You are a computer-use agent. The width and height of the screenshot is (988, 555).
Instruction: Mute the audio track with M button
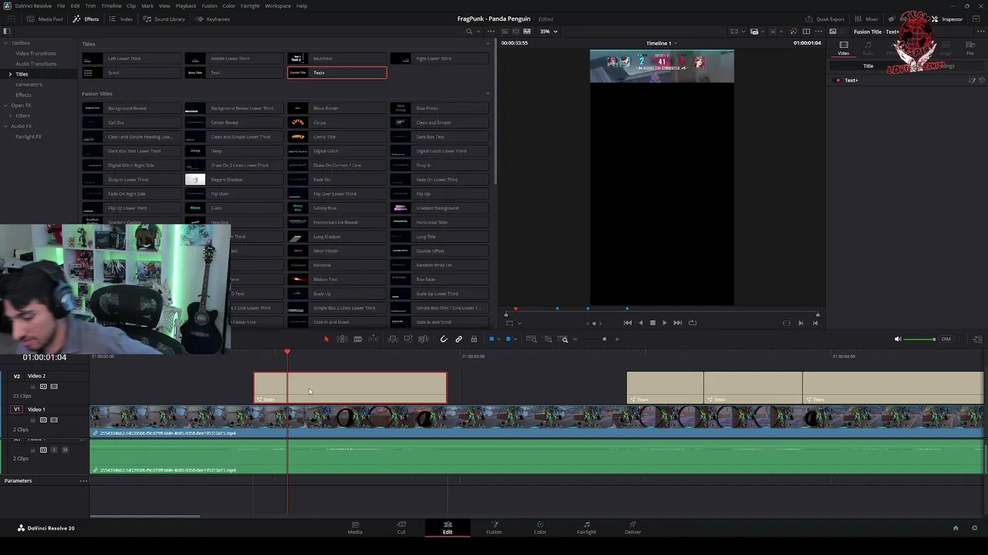point(65,449)
